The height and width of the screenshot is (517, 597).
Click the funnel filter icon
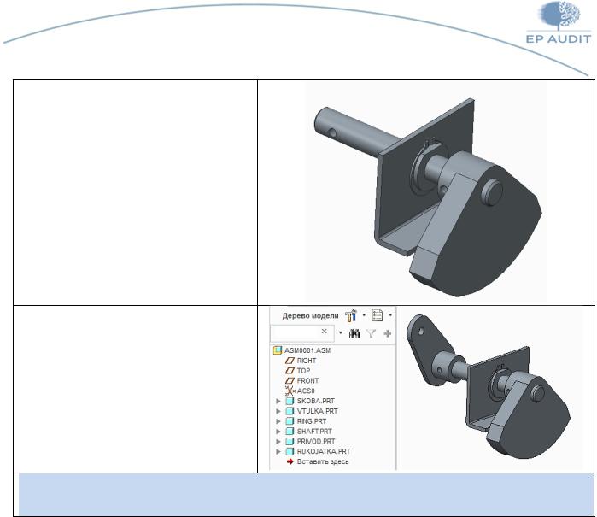click(x=372, y=334)
